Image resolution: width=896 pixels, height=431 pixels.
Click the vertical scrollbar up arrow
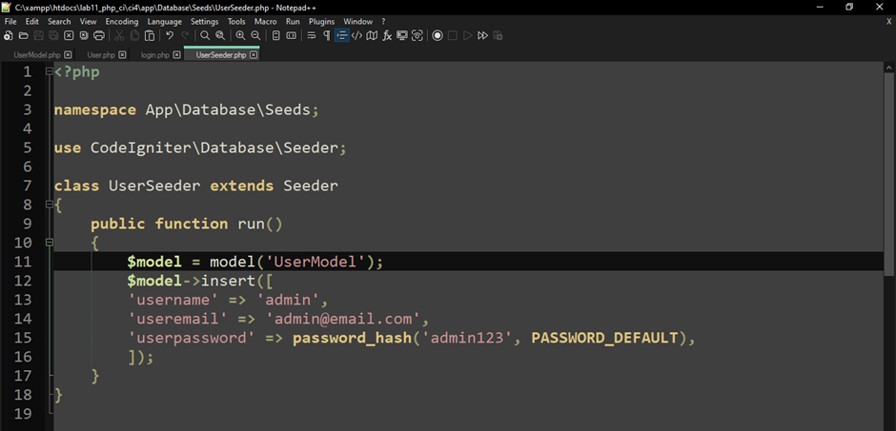point(890,68)
